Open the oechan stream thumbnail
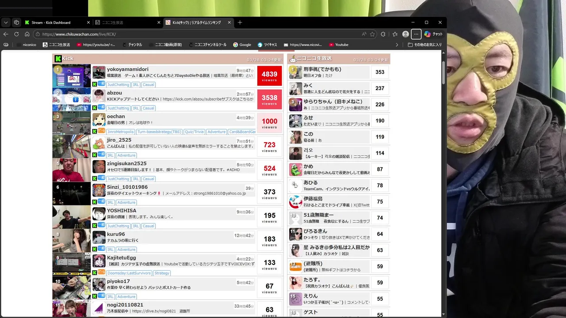Image resolution: width=566 pixels, height=318 pixels. tap(71, 123)
